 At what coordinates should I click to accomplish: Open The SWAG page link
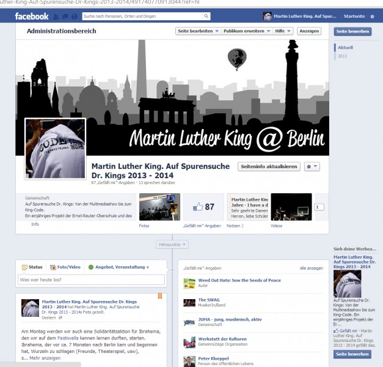(209, 300)
